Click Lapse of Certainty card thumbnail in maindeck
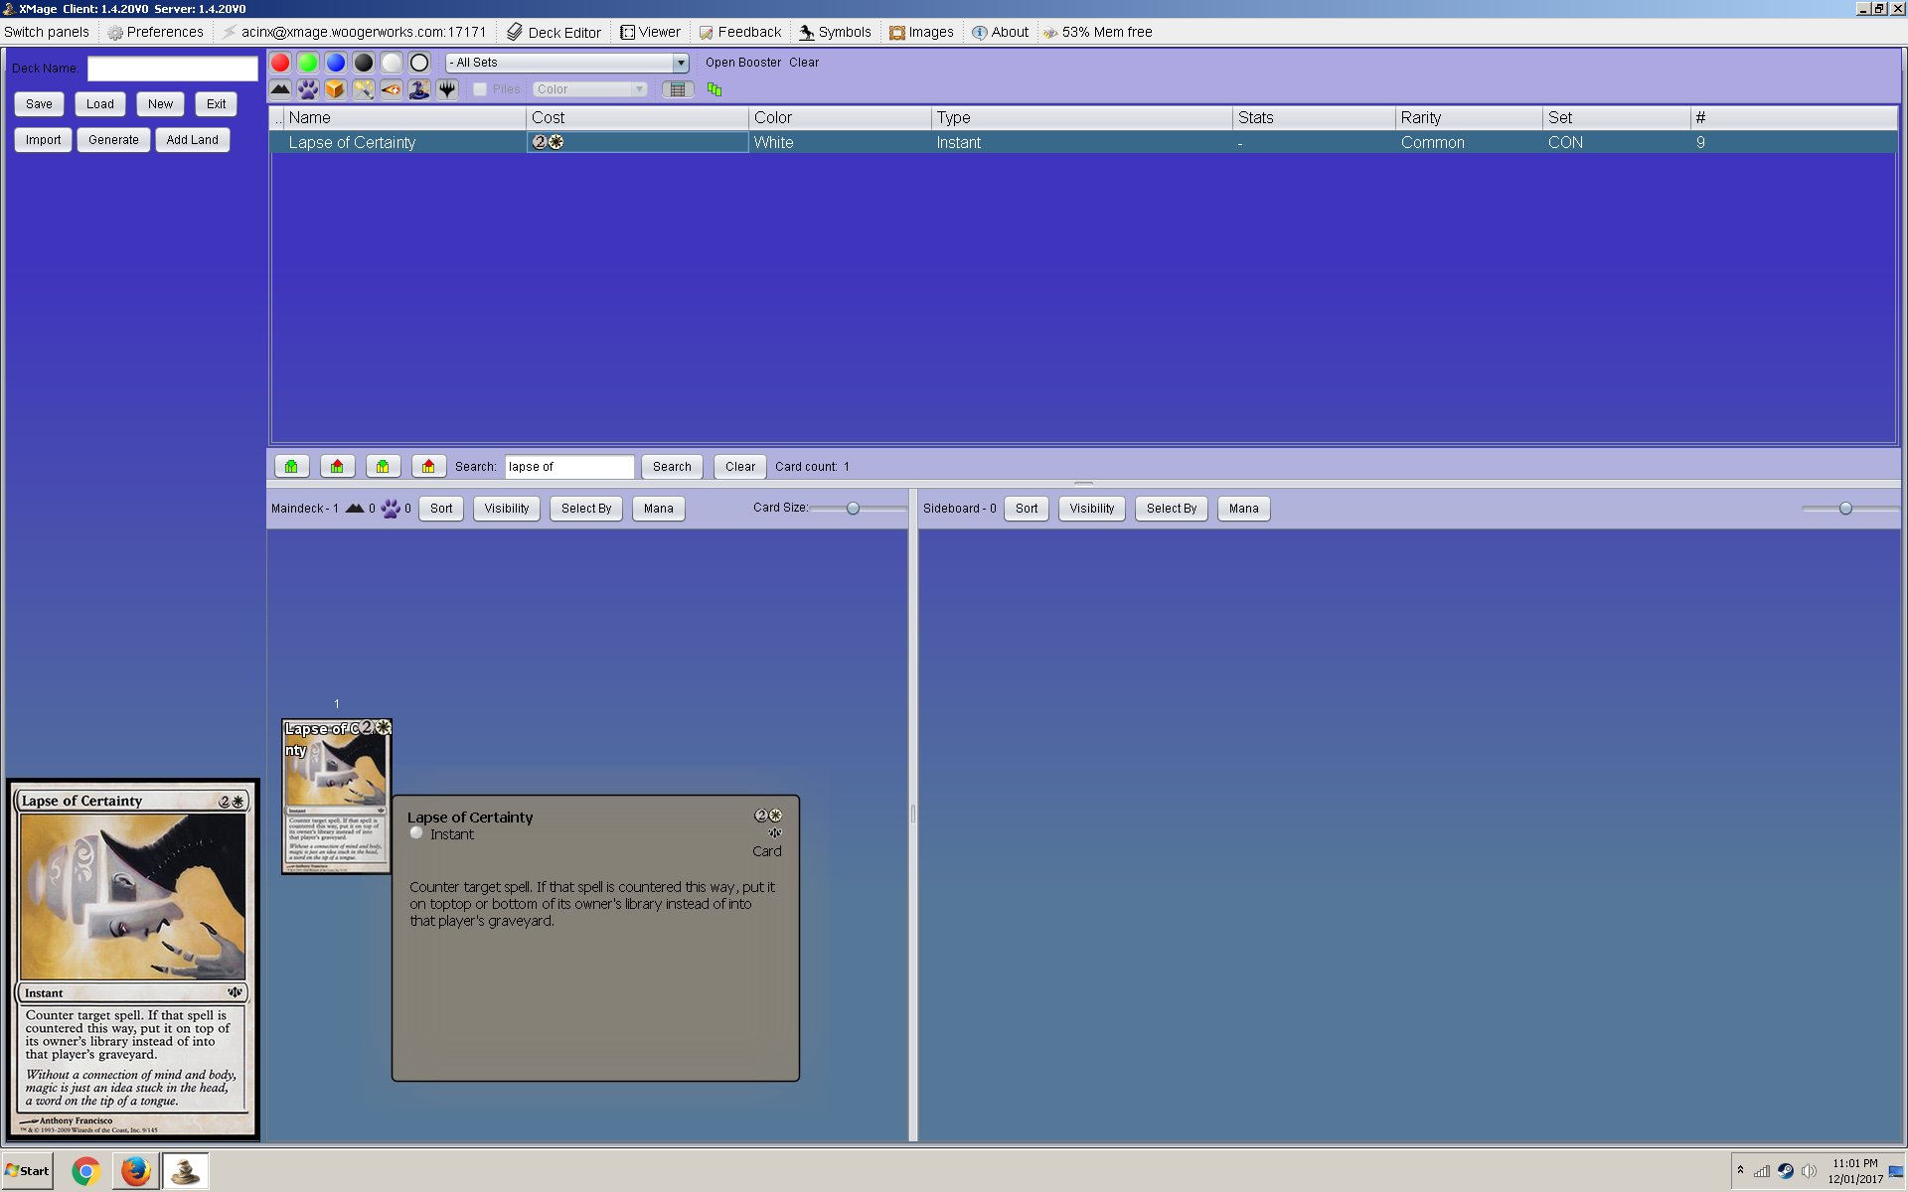 [337, 796]
